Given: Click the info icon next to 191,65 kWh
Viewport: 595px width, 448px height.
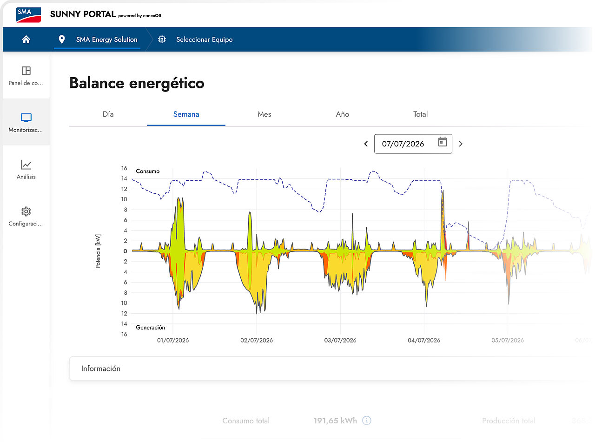Looking at the screenshot, I should coord(367,421).
